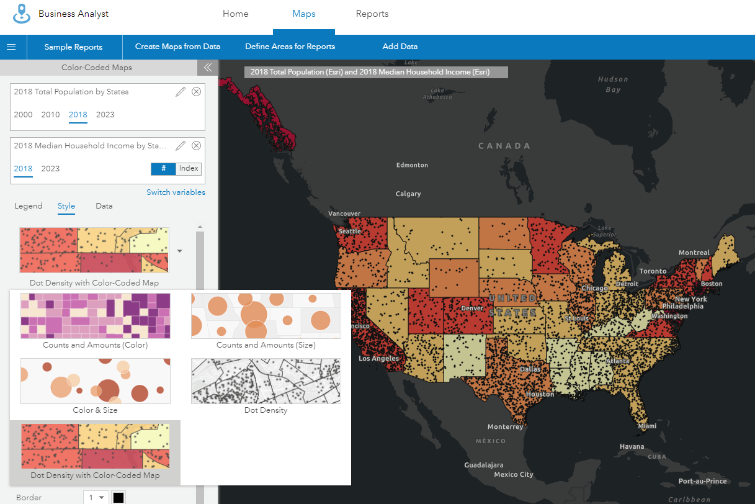Choose the Counts and Amounts (Color) thumbnail
This screenshot has width=755, height=504.
[95, 316]
